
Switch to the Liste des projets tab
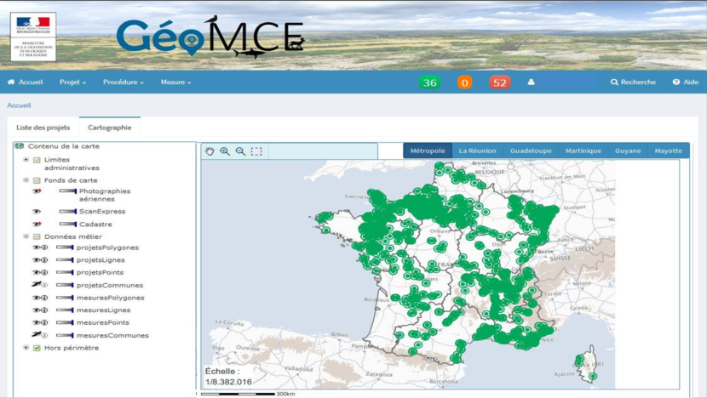click(x=43, y=128)
